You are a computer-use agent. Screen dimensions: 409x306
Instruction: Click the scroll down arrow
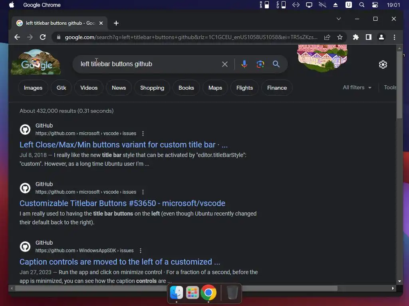pos(399,281)
